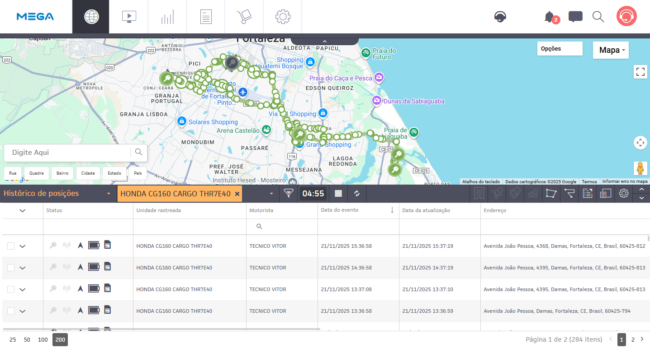Open the bar chart statistics module
Viewport: 650px width, 348px height.
pos(167,17)
